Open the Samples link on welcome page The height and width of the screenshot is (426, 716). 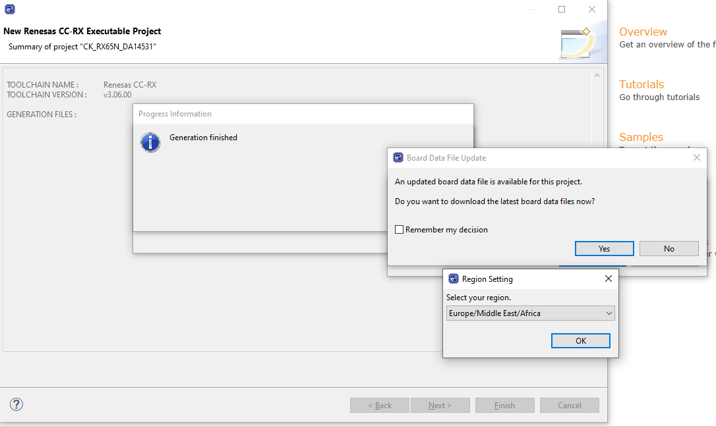click(x=641, y=137)
